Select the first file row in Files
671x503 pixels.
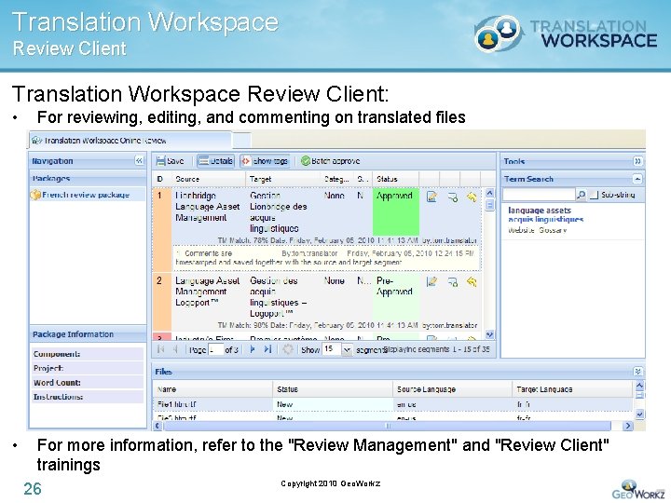[x=393, y=404]
